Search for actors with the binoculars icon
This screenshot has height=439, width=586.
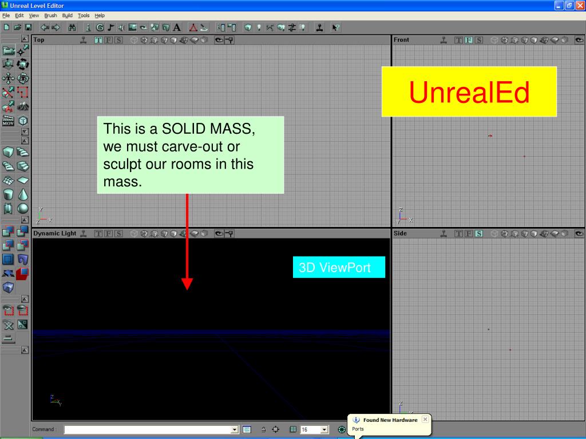(x=72, y=27)
